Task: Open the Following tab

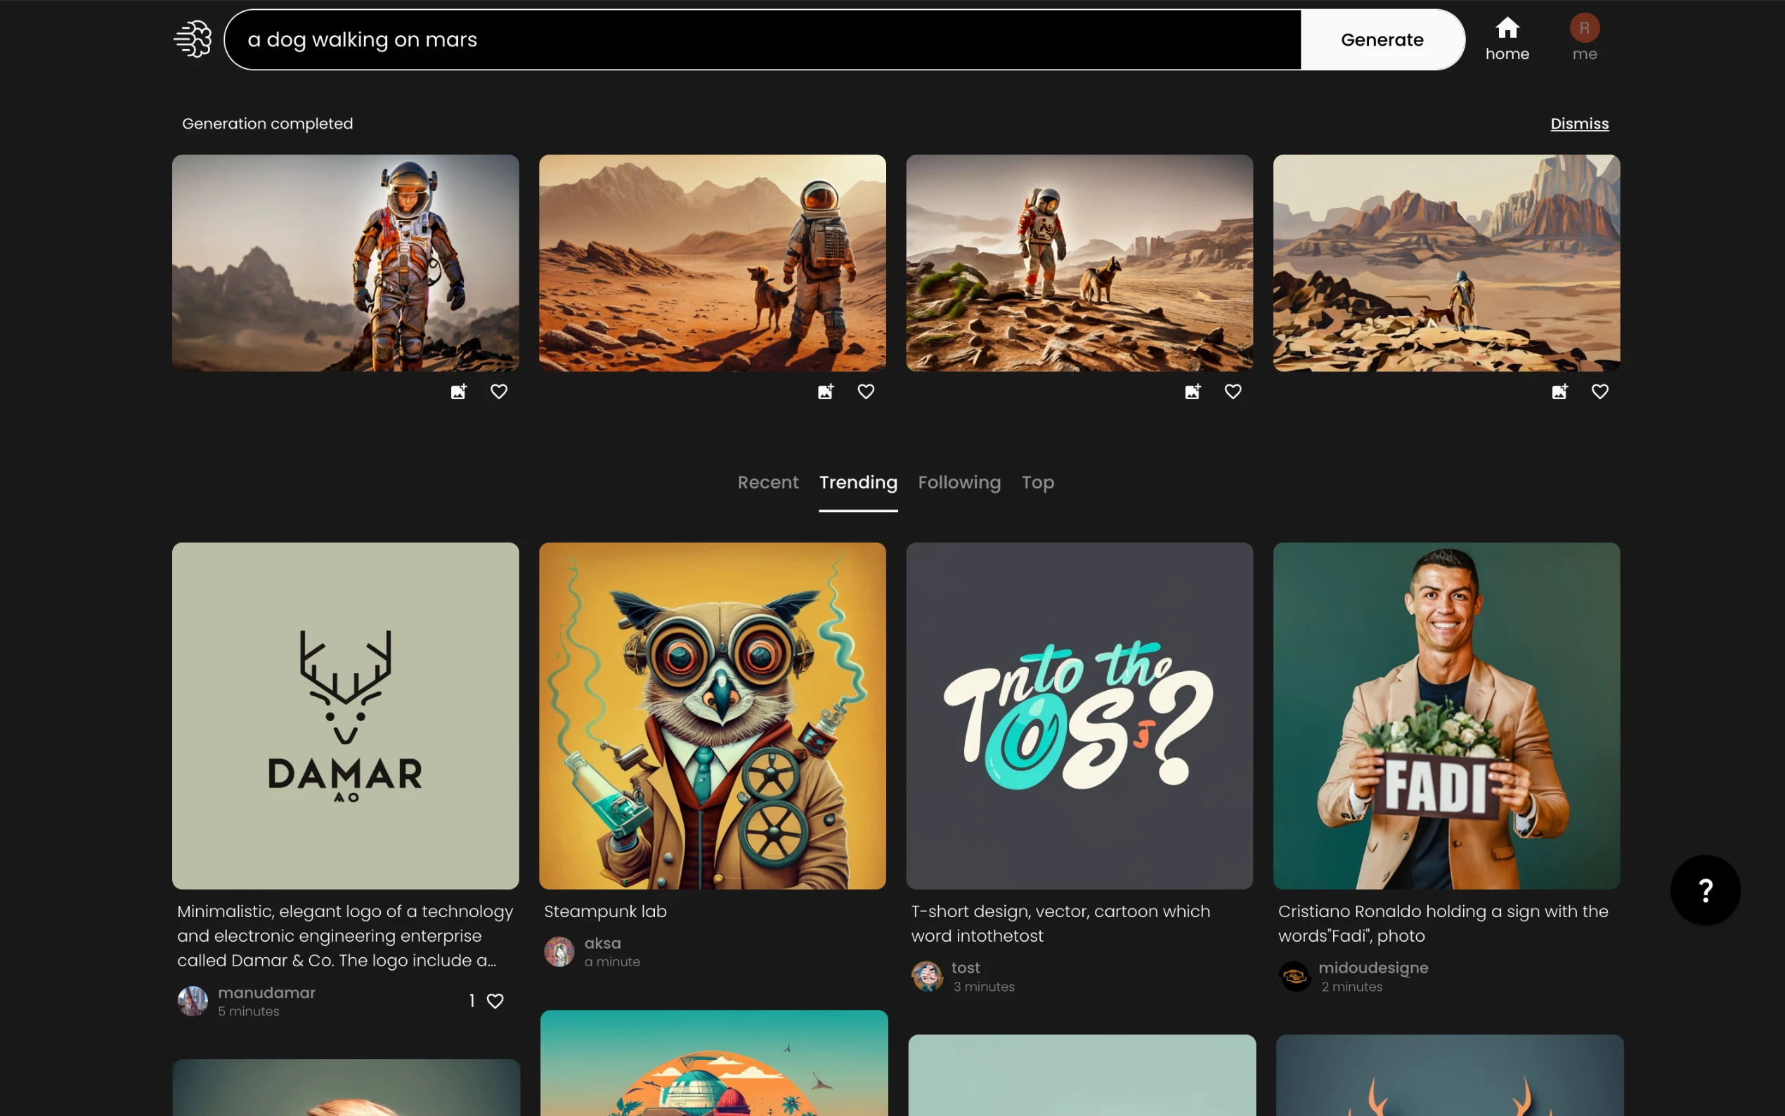Action: [x=959, y=483]
